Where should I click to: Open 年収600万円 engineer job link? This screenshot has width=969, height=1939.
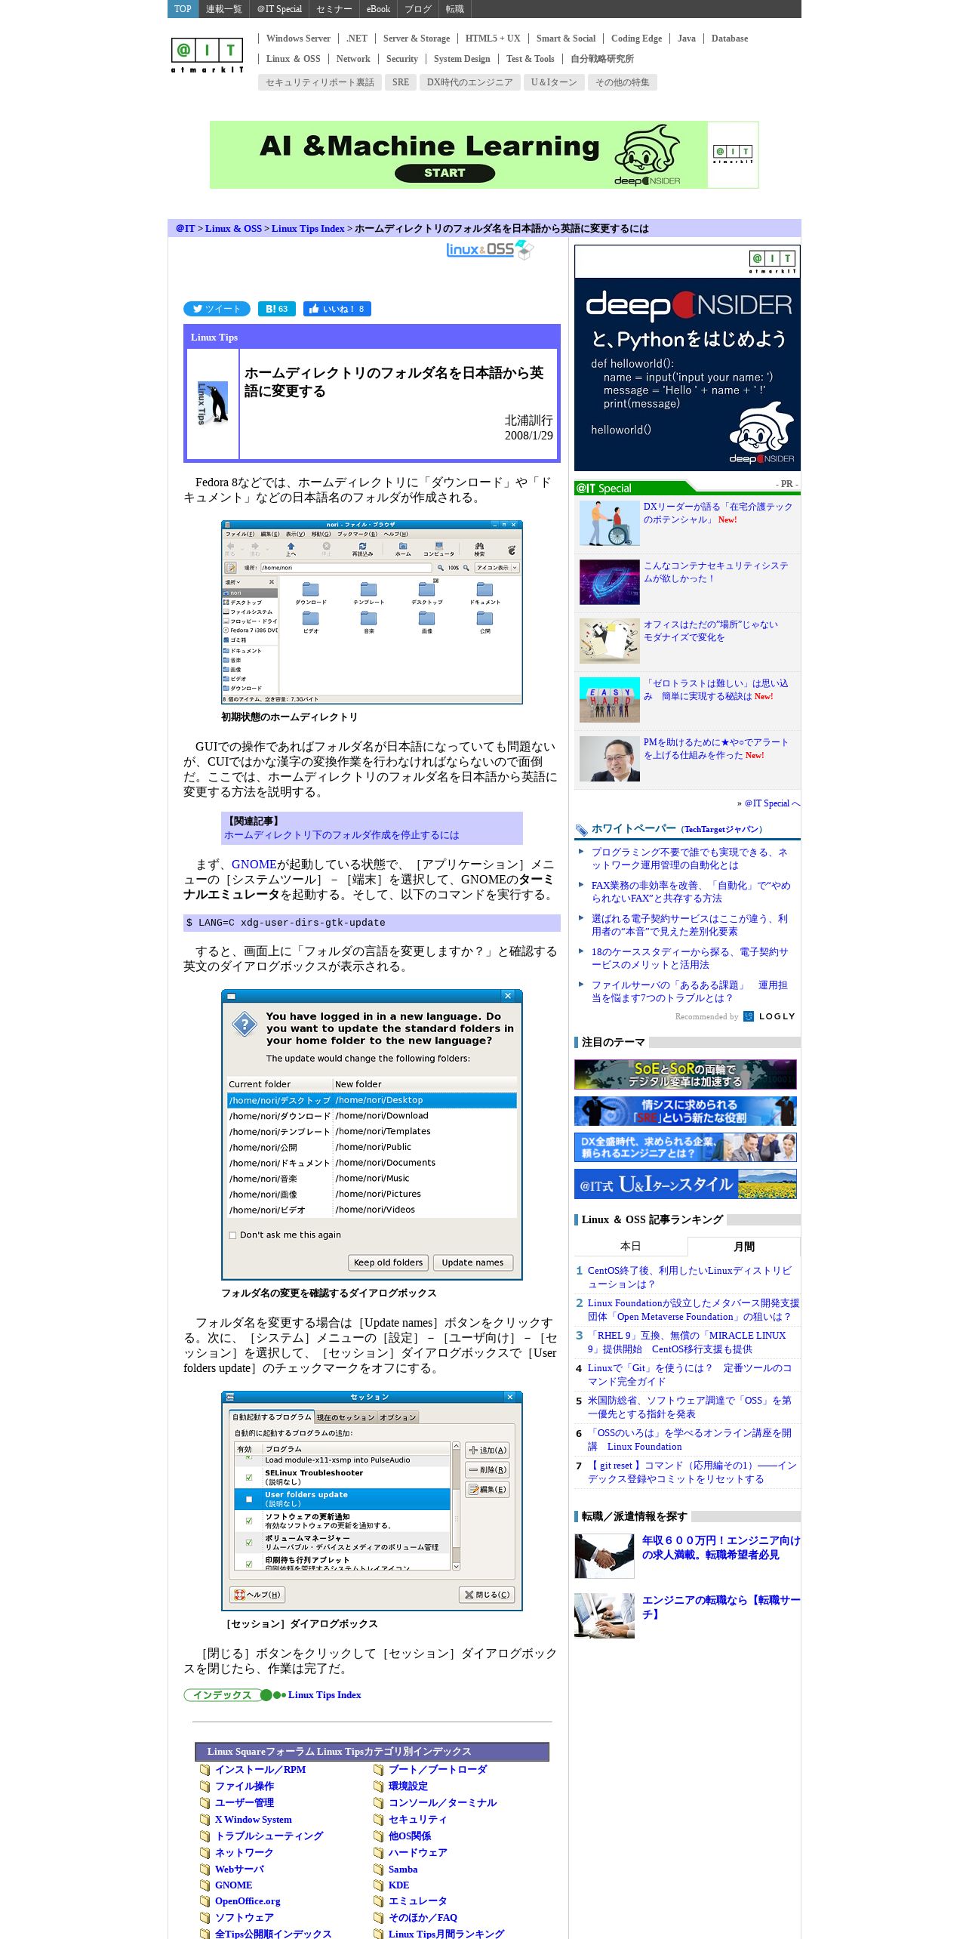(721, 1547)
